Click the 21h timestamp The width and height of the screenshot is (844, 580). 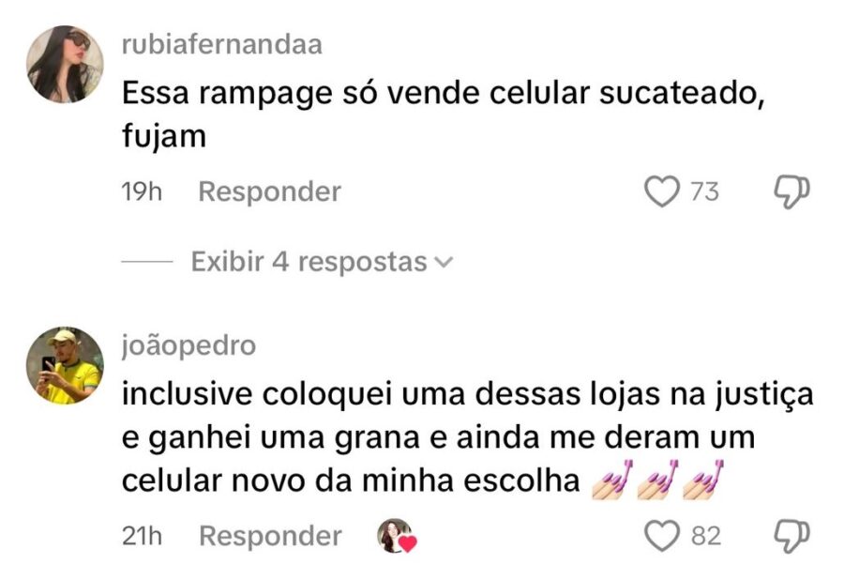(x=143, y=536)
